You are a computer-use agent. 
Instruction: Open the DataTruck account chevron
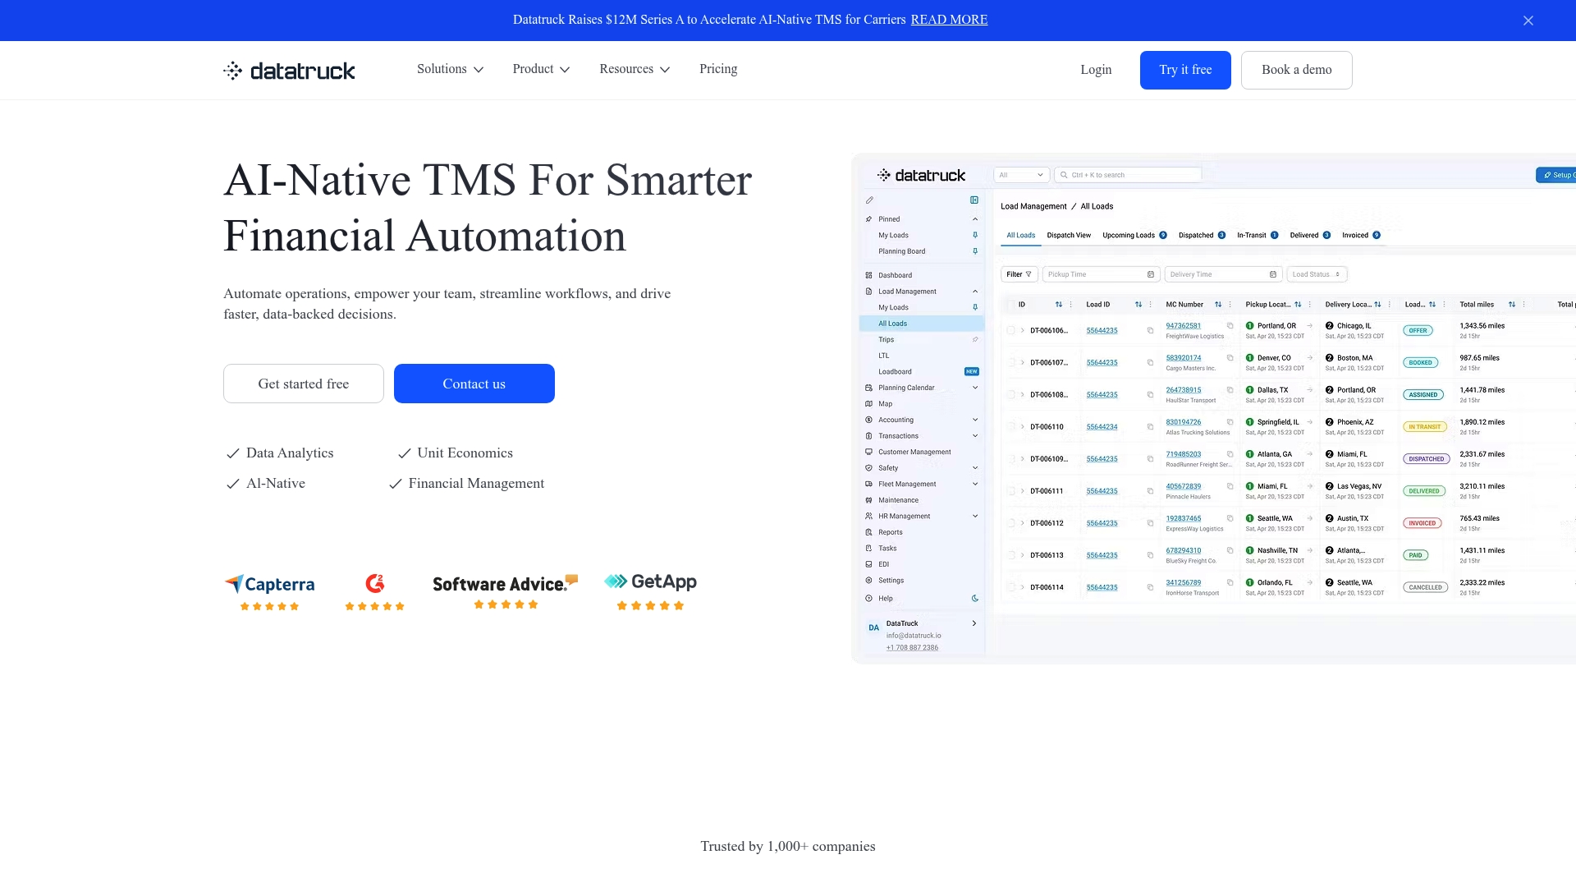coord(974,623)
